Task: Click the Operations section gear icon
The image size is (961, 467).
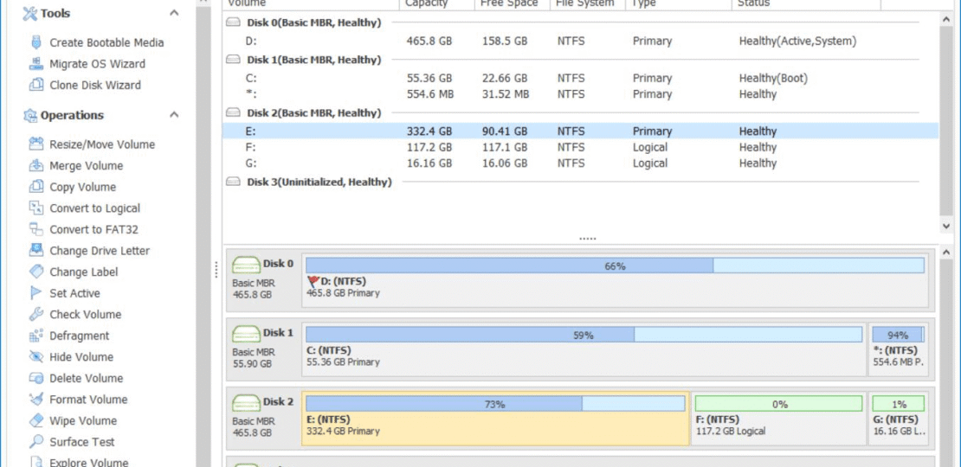Action: click(x=30, y=115)
